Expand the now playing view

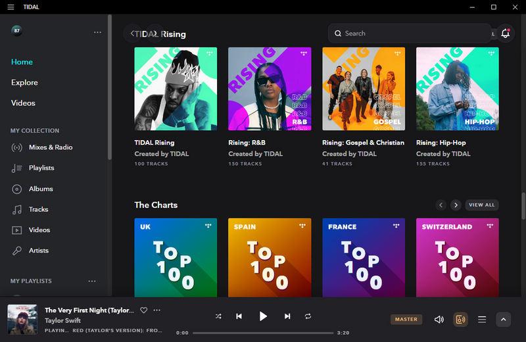pos(503,320)
